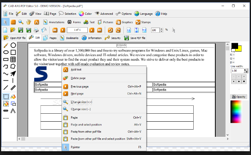The image size is (251, 155).
Task: Go to the last page button
Action: tap(99, 30)
